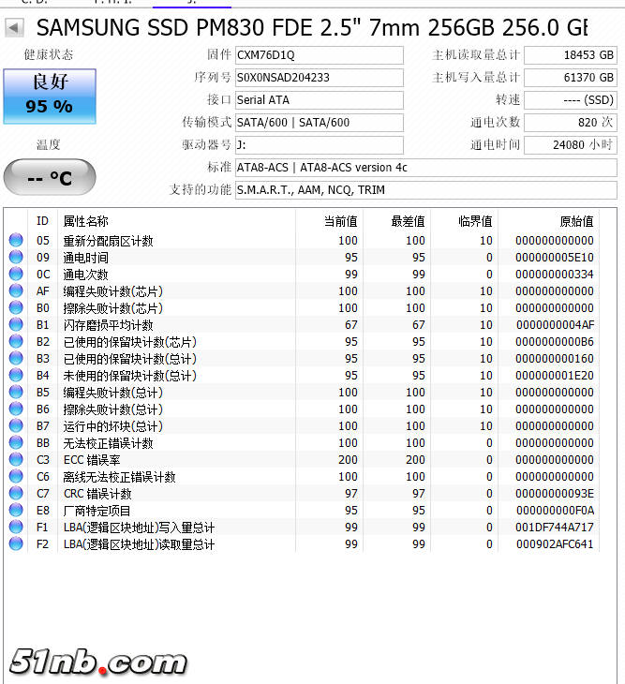Select status orb for attribute B5 row
The image size is (625, 684).
[x=16, y=392]
